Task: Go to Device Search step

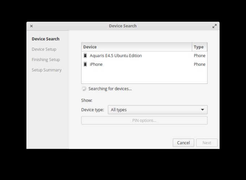Action: 46,39
